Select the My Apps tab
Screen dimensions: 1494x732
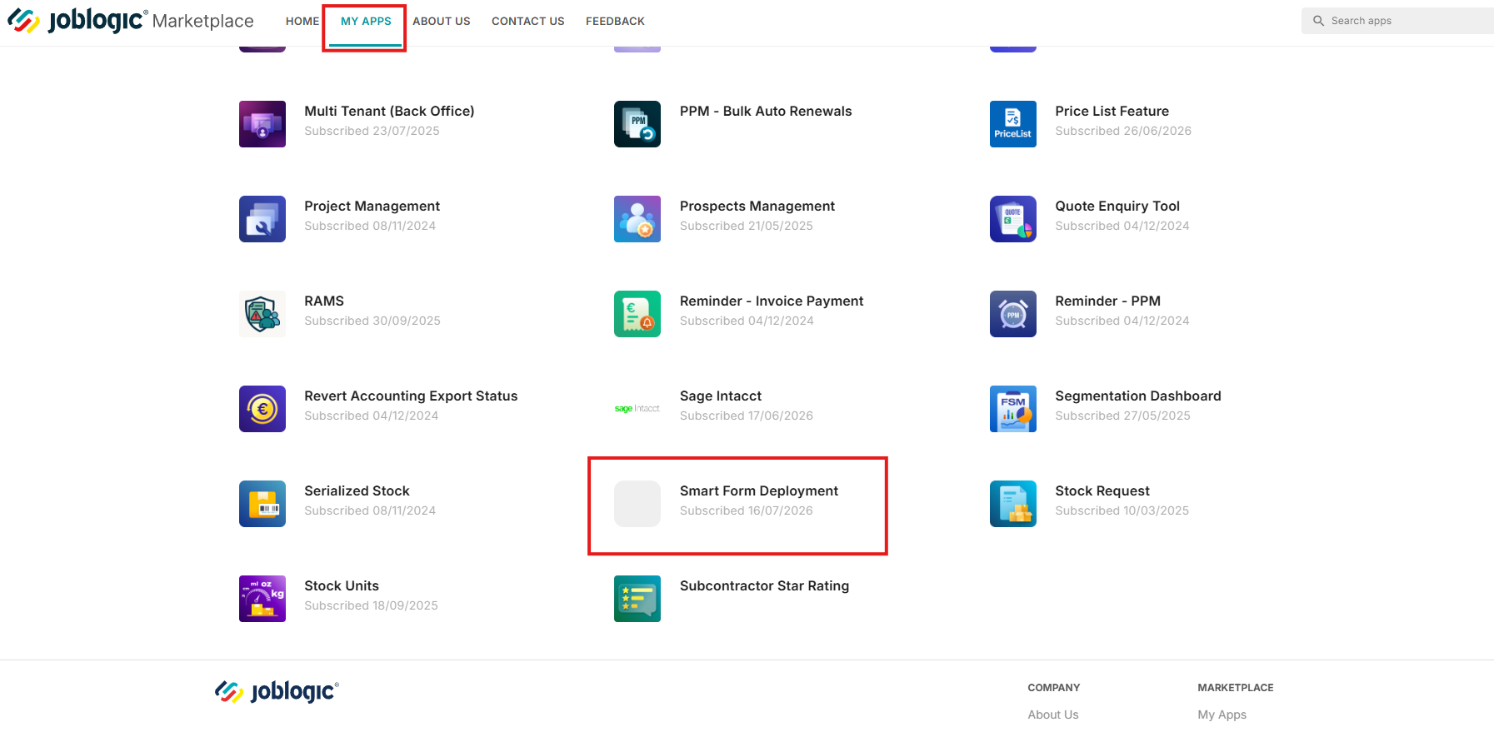[x=366, y=21]
